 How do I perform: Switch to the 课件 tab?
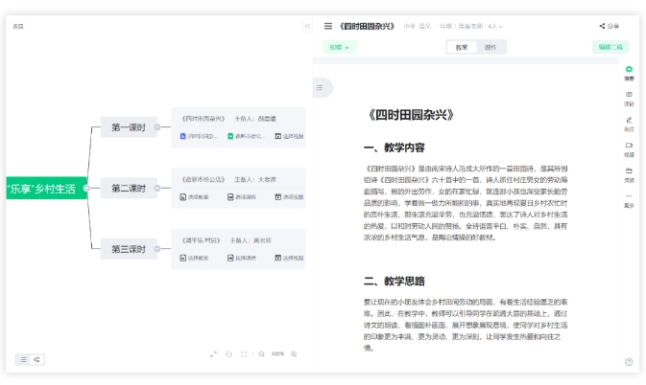click(x=490, y=47)
